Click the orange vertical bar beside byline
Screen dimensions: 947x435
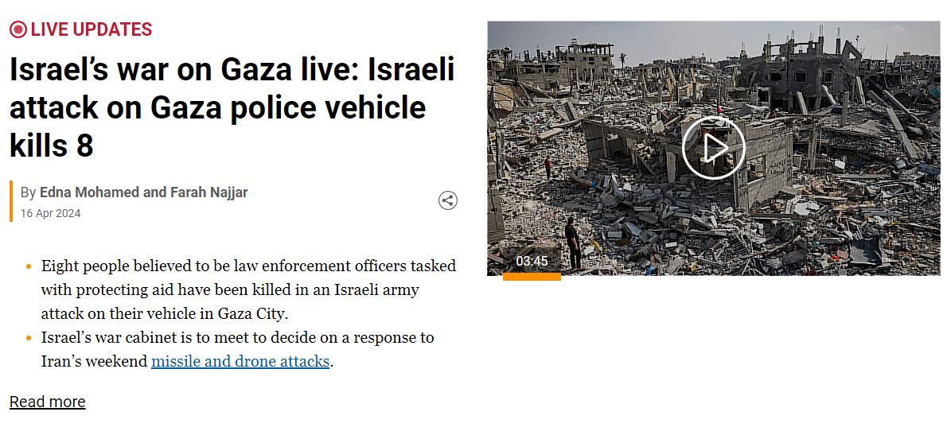pos(11,201)
